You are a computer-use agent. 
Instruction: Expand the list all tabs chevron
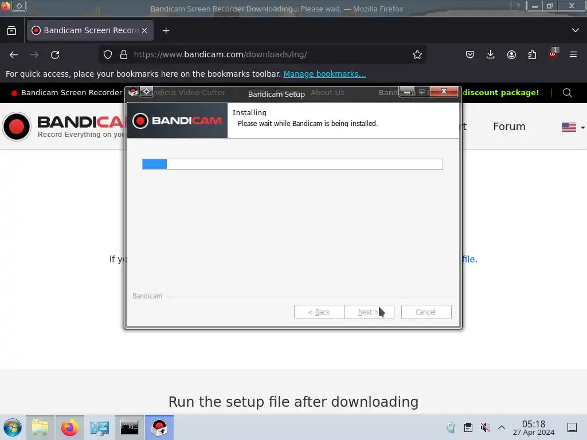click(576, 30)
